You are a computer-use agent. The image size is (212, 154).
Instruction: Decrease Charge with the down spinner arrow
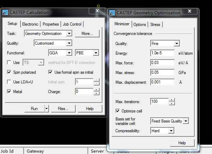click(x=96, y=93)
